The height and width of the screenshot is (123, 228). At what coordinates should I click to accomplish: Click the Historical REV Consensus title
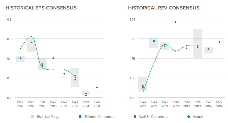(x=164, y=8)
